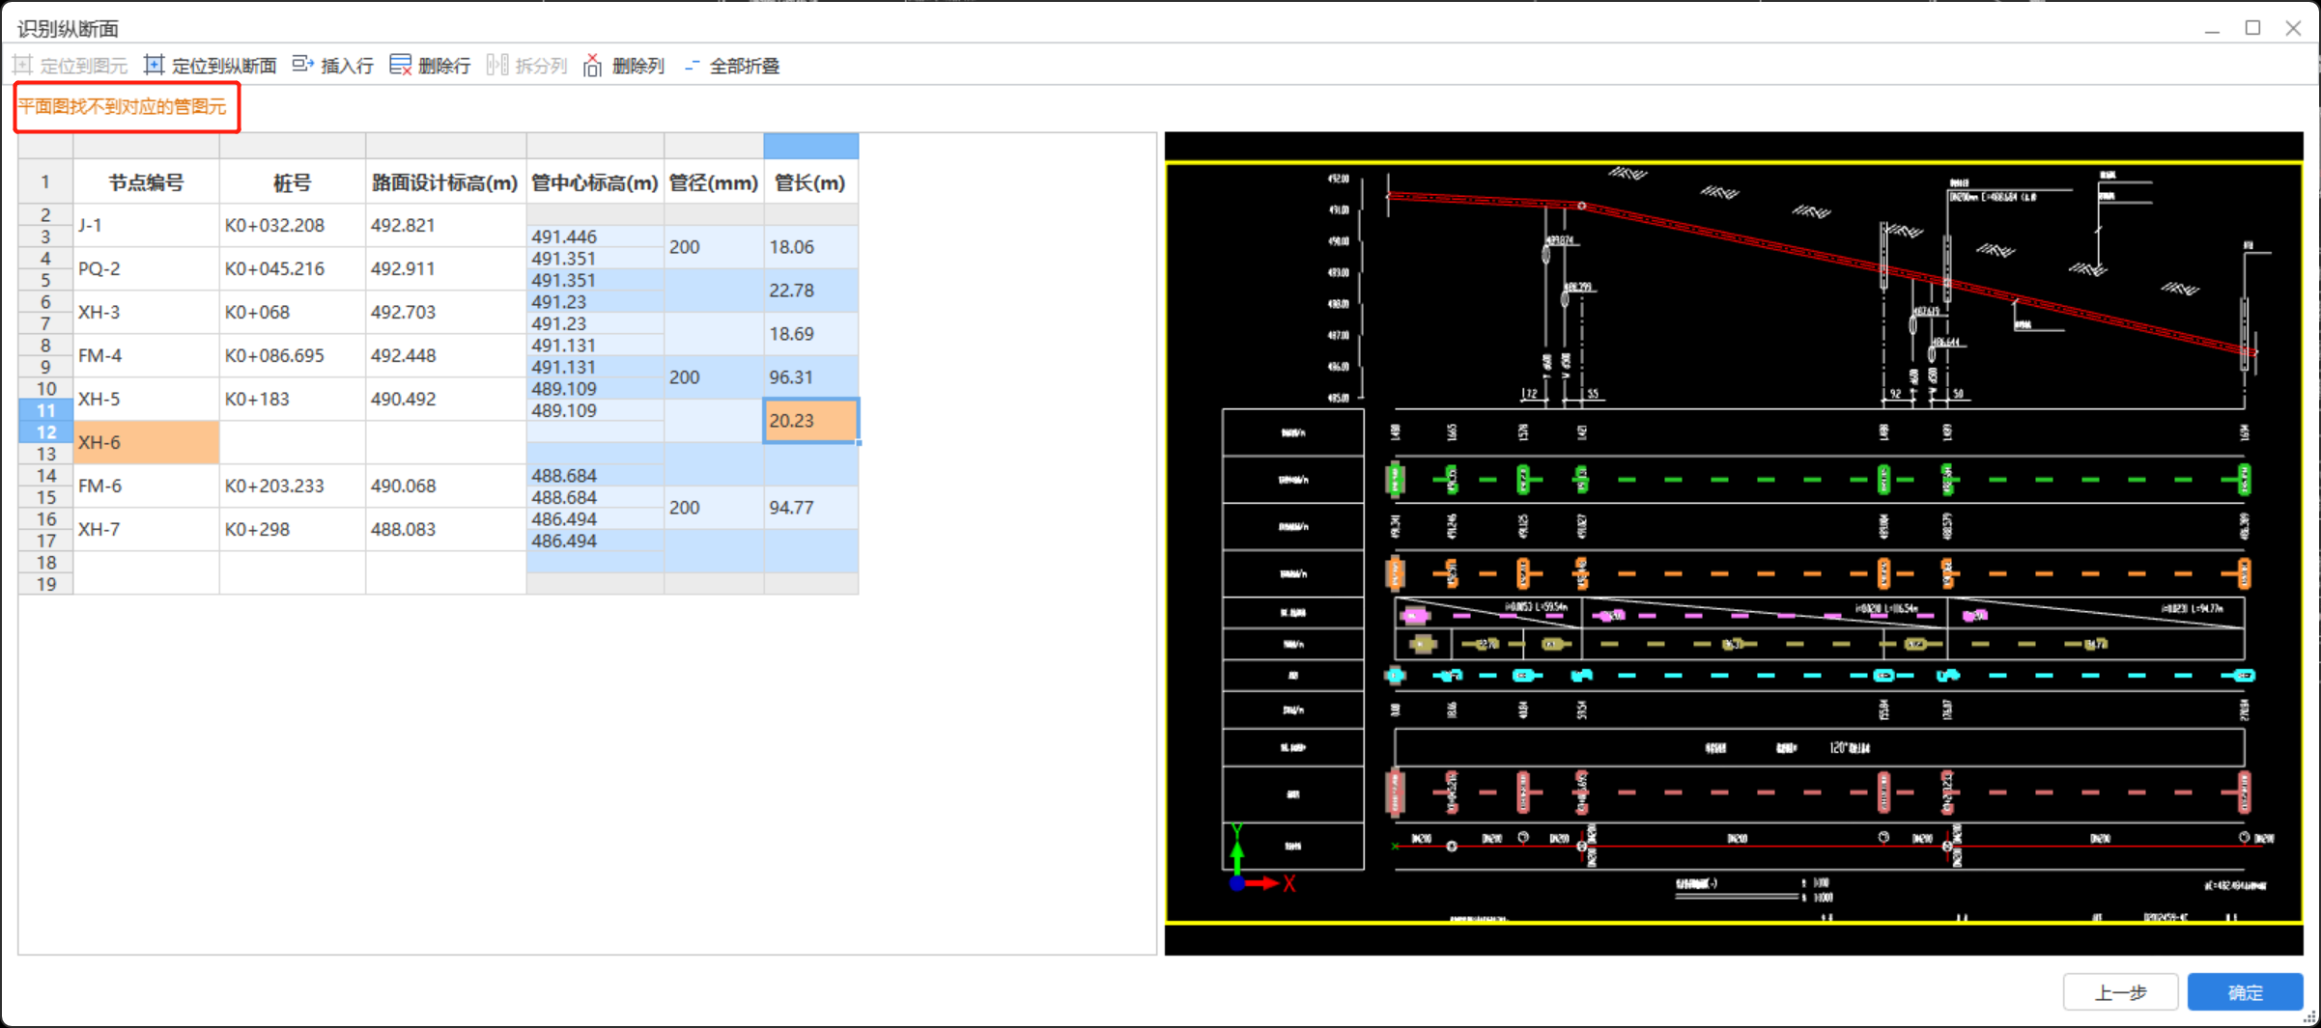Click the 上一步 button
Viewport: 2321px width, 1028px height.
2120,992
